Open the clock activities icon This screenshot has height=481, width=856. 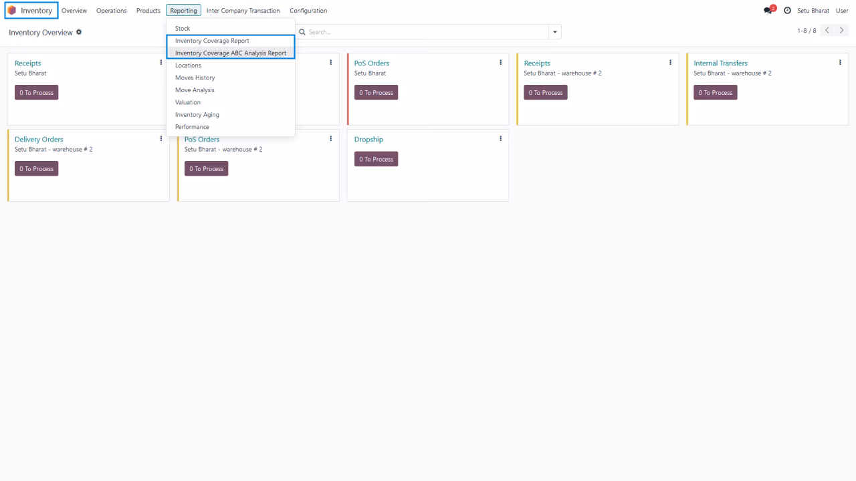787,11
